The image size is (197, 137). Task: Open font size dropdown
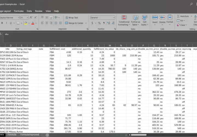pyautogui.click(x=28, y=18)
